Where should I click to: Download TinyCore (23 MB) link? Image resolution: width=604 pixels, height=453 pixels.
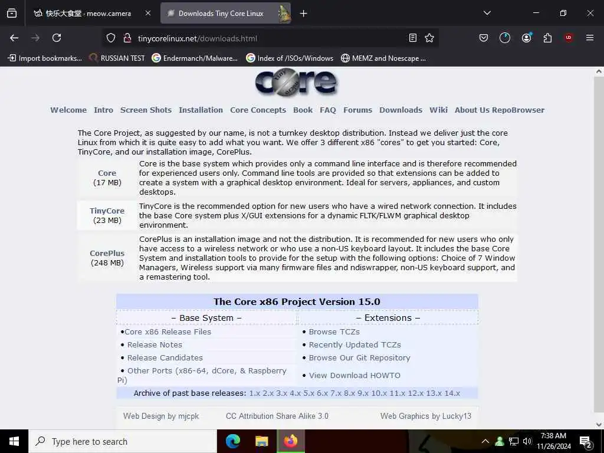[107, 211]
